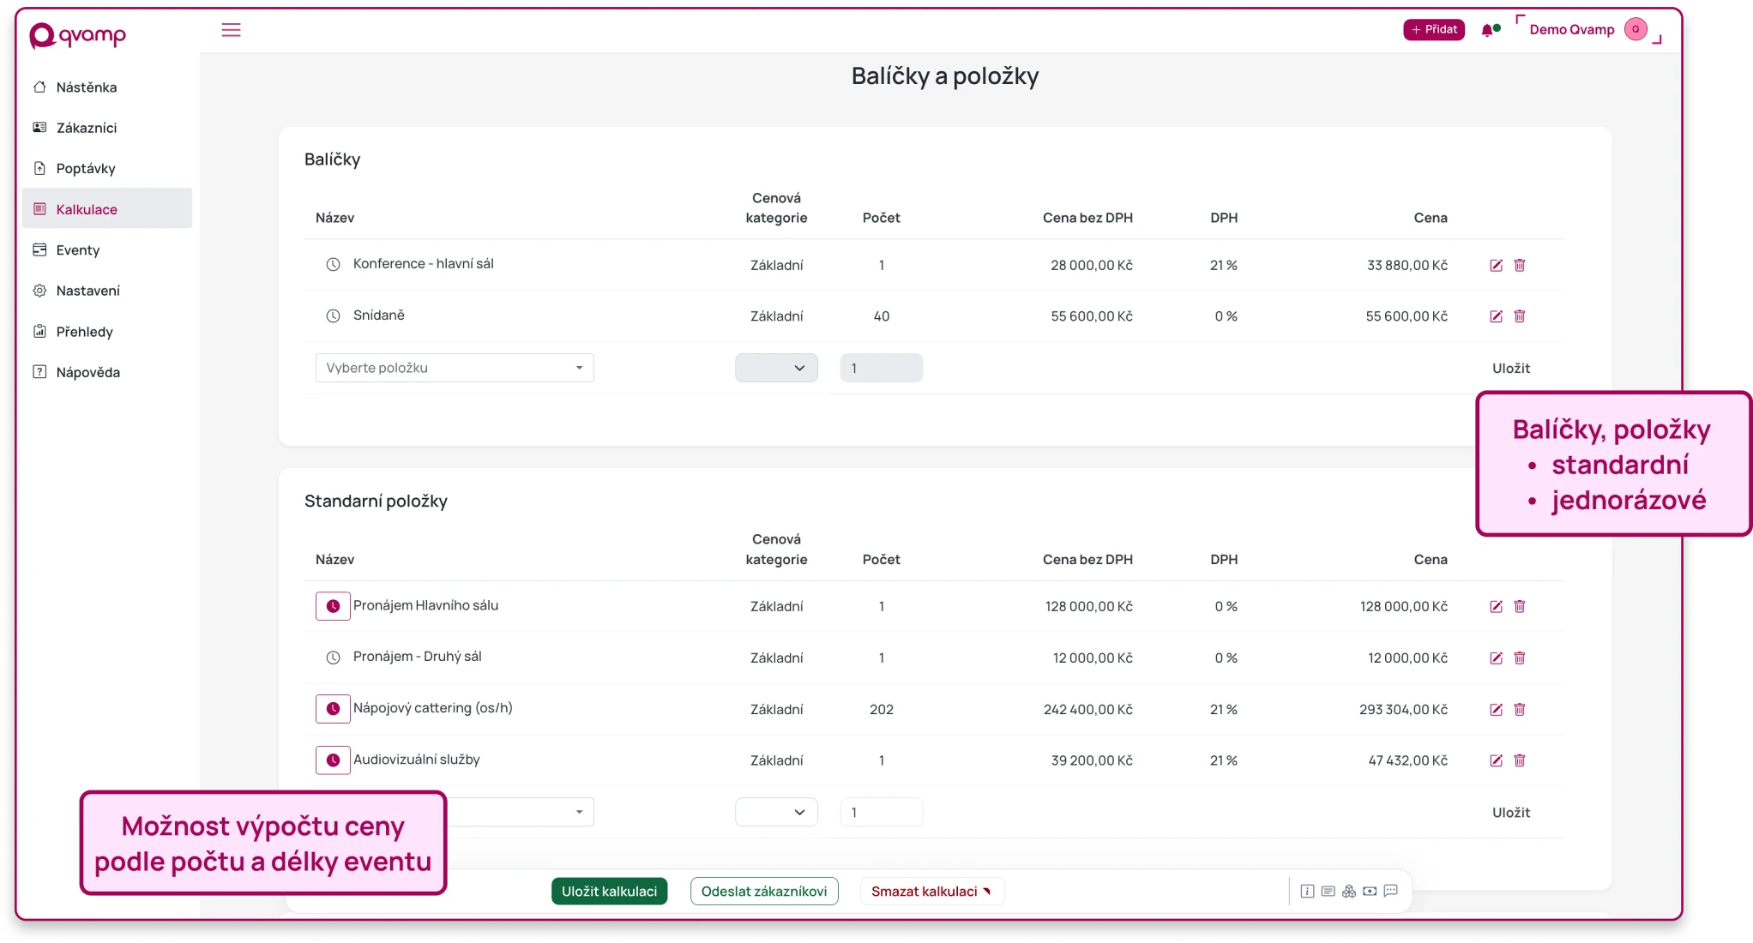This screenshot has height=943, width=1753.
Task: Open the notifications bell
Action: [1487, 30]
